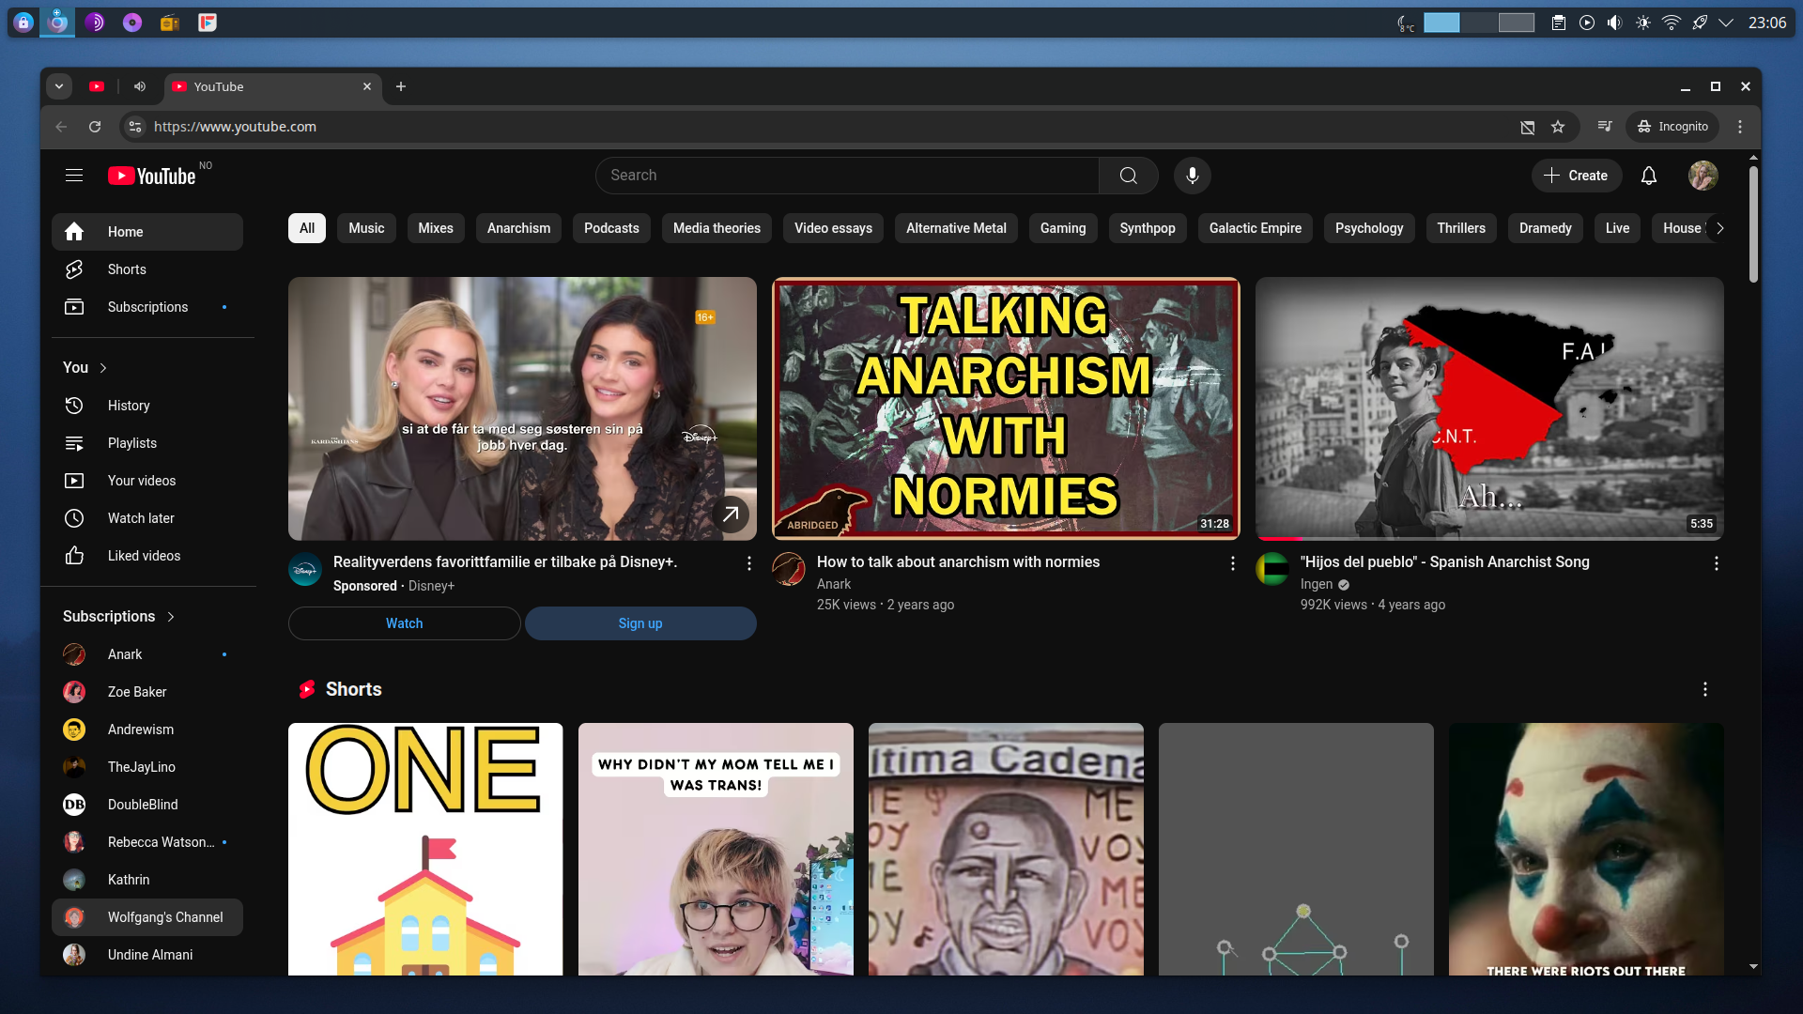Click the system volume tray icon
This screenshot has width=1803, height=1014.
coord(1614,23)
